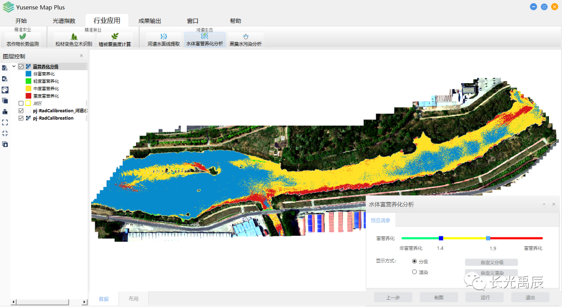562x307 pixels.
Task: Uncheck the 富营养化分级 layer checkbox
Action: point(21,66)
